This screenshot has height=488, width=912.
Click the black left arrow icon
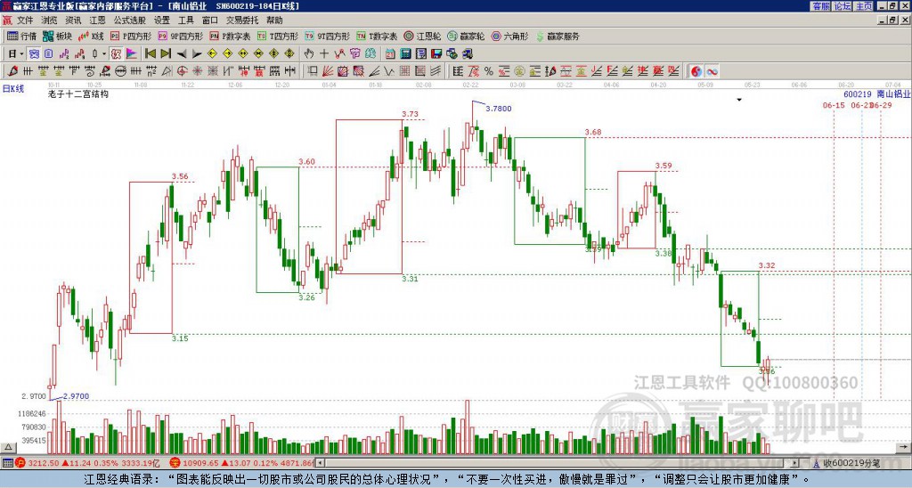coord(181,54)
